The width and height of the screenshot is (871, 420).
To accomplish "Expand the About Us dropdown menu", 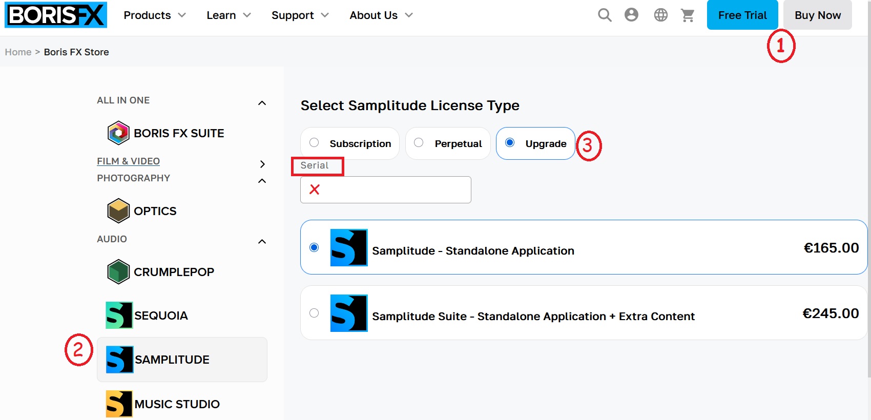I will [x=381, y=15].
